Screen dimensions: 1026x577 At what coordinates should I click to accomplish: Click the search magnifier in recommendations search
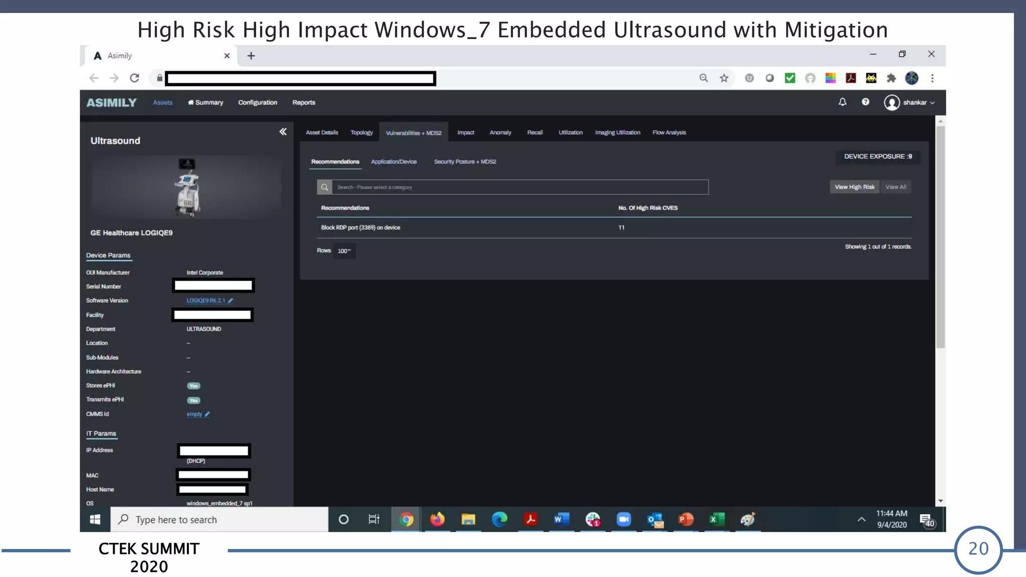coord(325,187)
